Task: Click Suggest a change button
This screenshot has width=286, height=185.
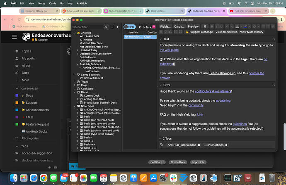Action: point(199,32)
